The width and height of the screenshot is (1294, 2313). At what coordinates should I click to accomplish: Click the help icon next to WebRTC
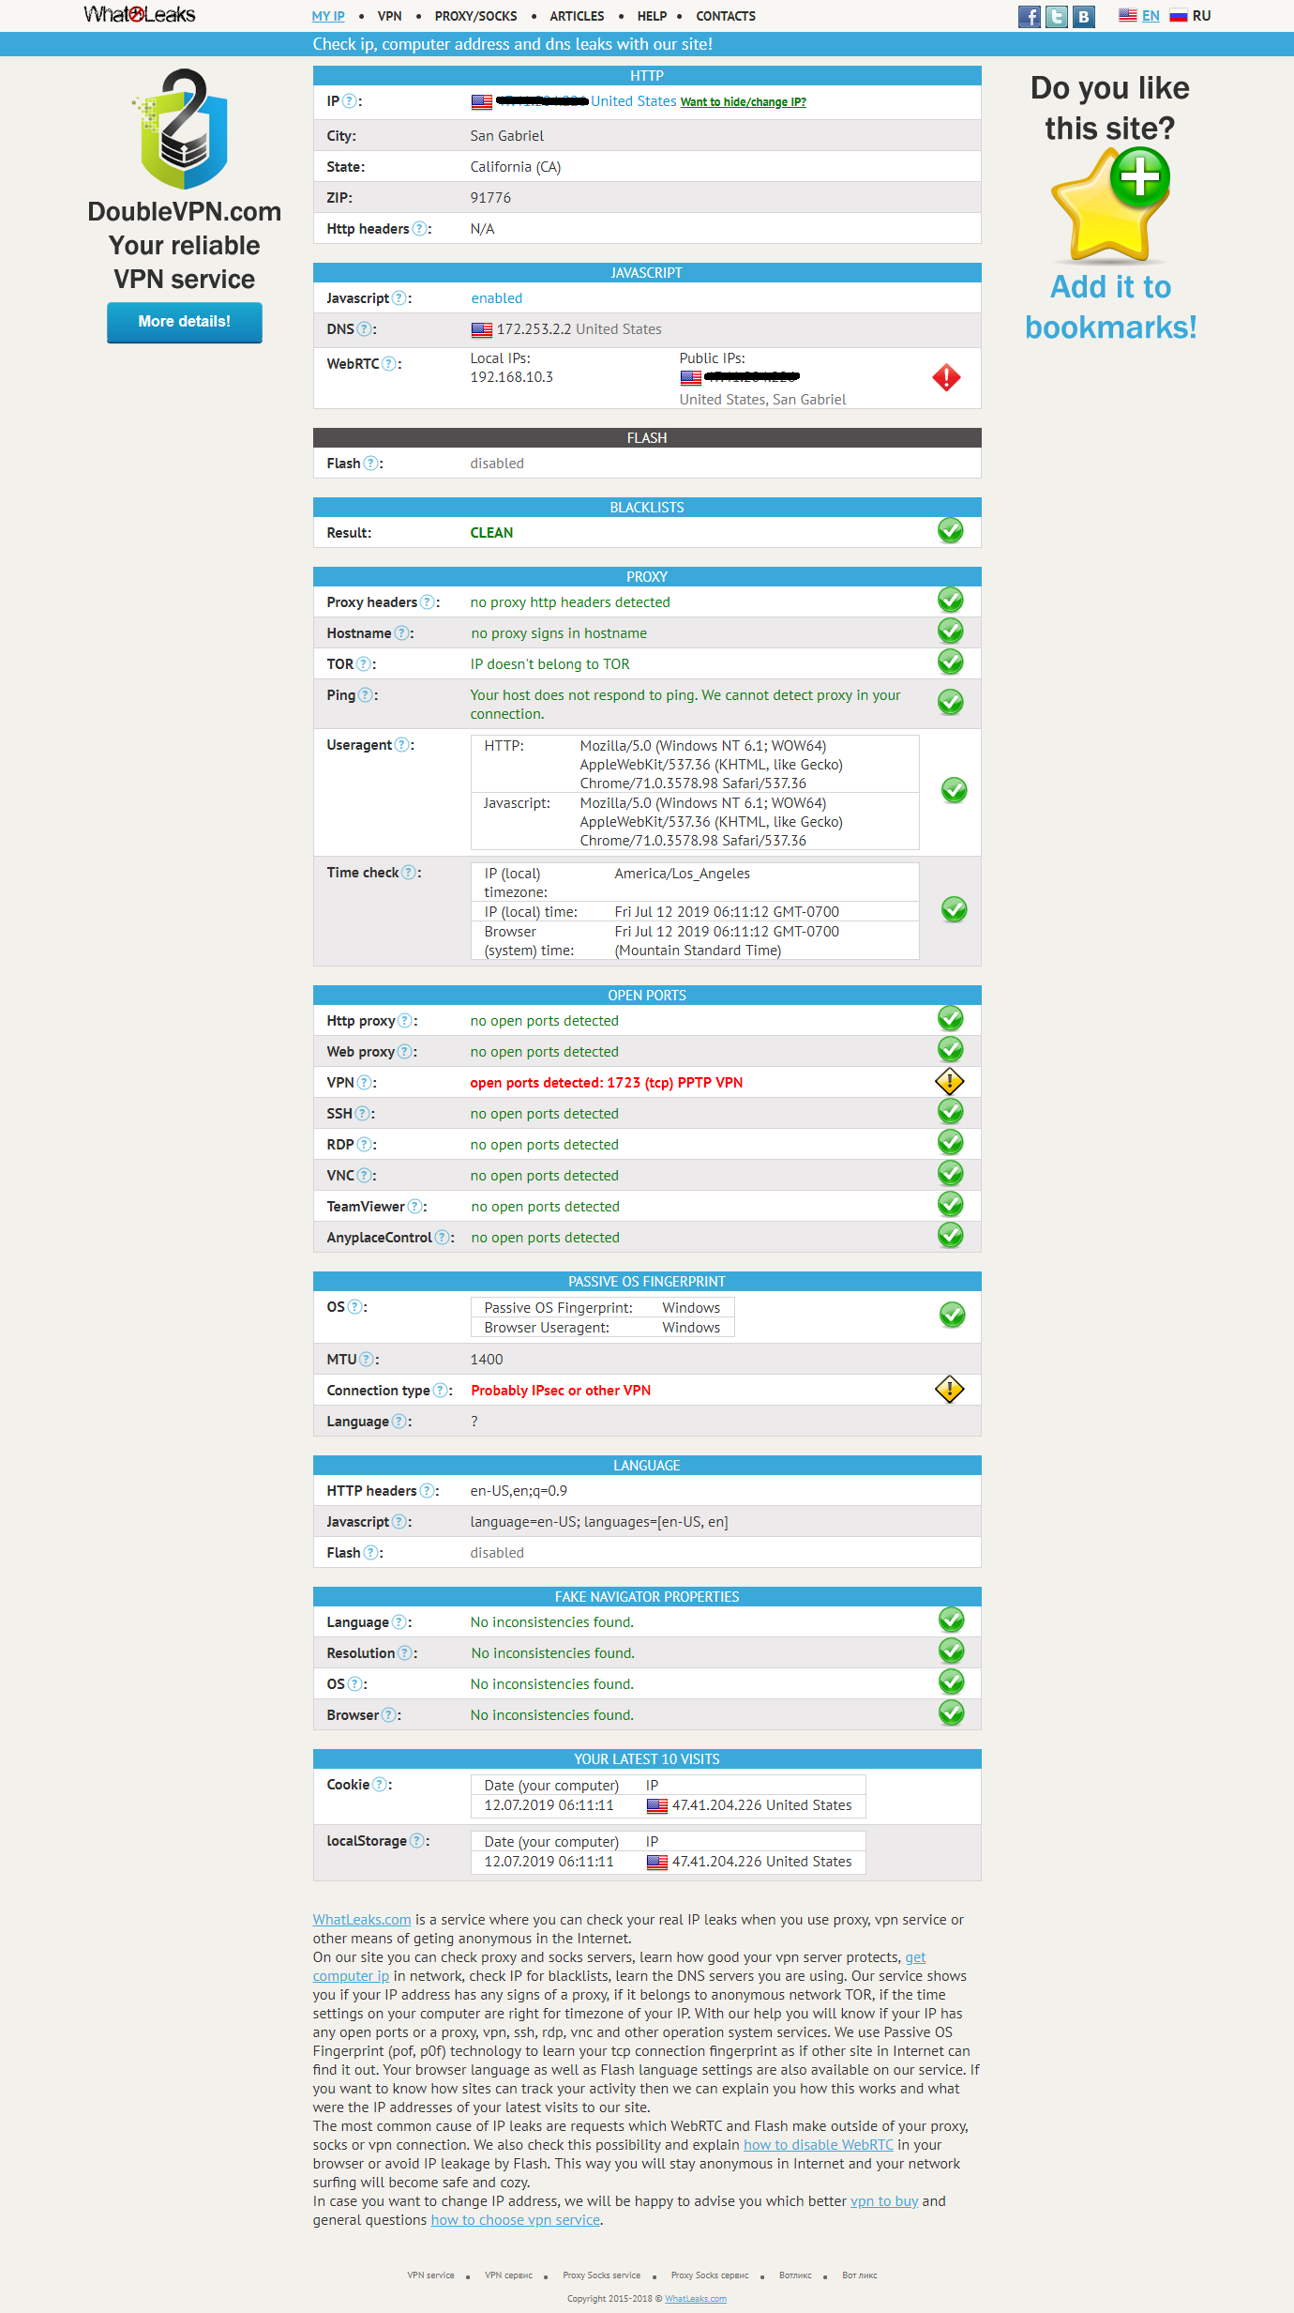pos(389,364)
